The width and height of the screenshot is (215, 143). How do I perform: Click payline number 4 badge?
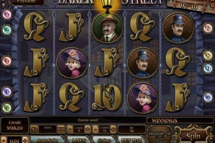tap(7, 14)
